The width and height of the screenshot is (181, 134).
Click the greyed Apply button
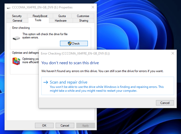[86, 126]
